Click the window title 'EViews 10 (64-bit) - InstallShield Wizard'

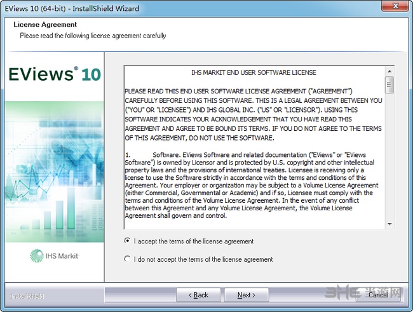[x=72, y=8]
